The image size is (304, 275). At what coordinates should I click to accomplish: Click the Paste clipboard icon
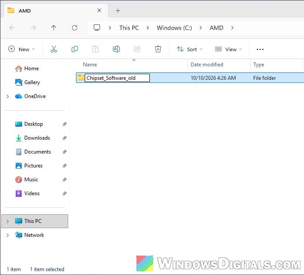point(96,49)
